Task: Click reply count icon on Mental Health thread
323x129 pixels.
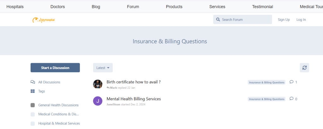Action: [291, 99]
